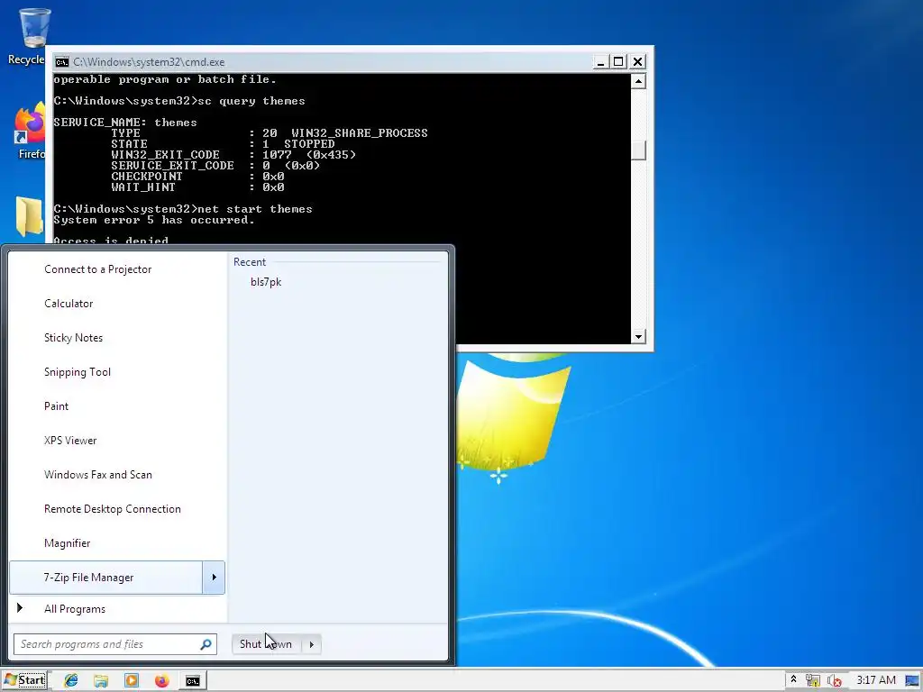This screenshot has height=692, width=923.
Task: Click the 'WIN32_SHARE_PROCESS' type value
Action: point(359,133)
